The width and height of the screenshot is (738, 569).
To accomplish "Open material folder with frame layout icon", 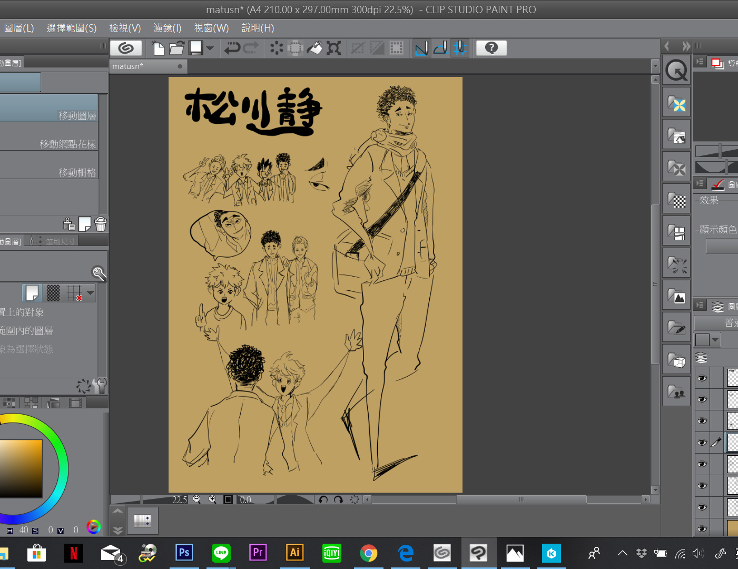I will pyautogui.click(x=676, y=231).
